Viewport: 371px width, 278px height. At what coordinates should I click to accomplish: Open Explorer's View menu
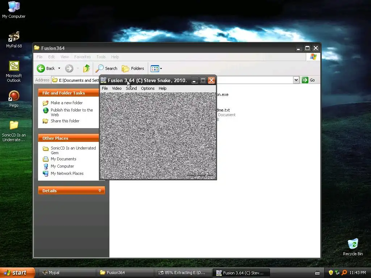[x=64, y=57]
